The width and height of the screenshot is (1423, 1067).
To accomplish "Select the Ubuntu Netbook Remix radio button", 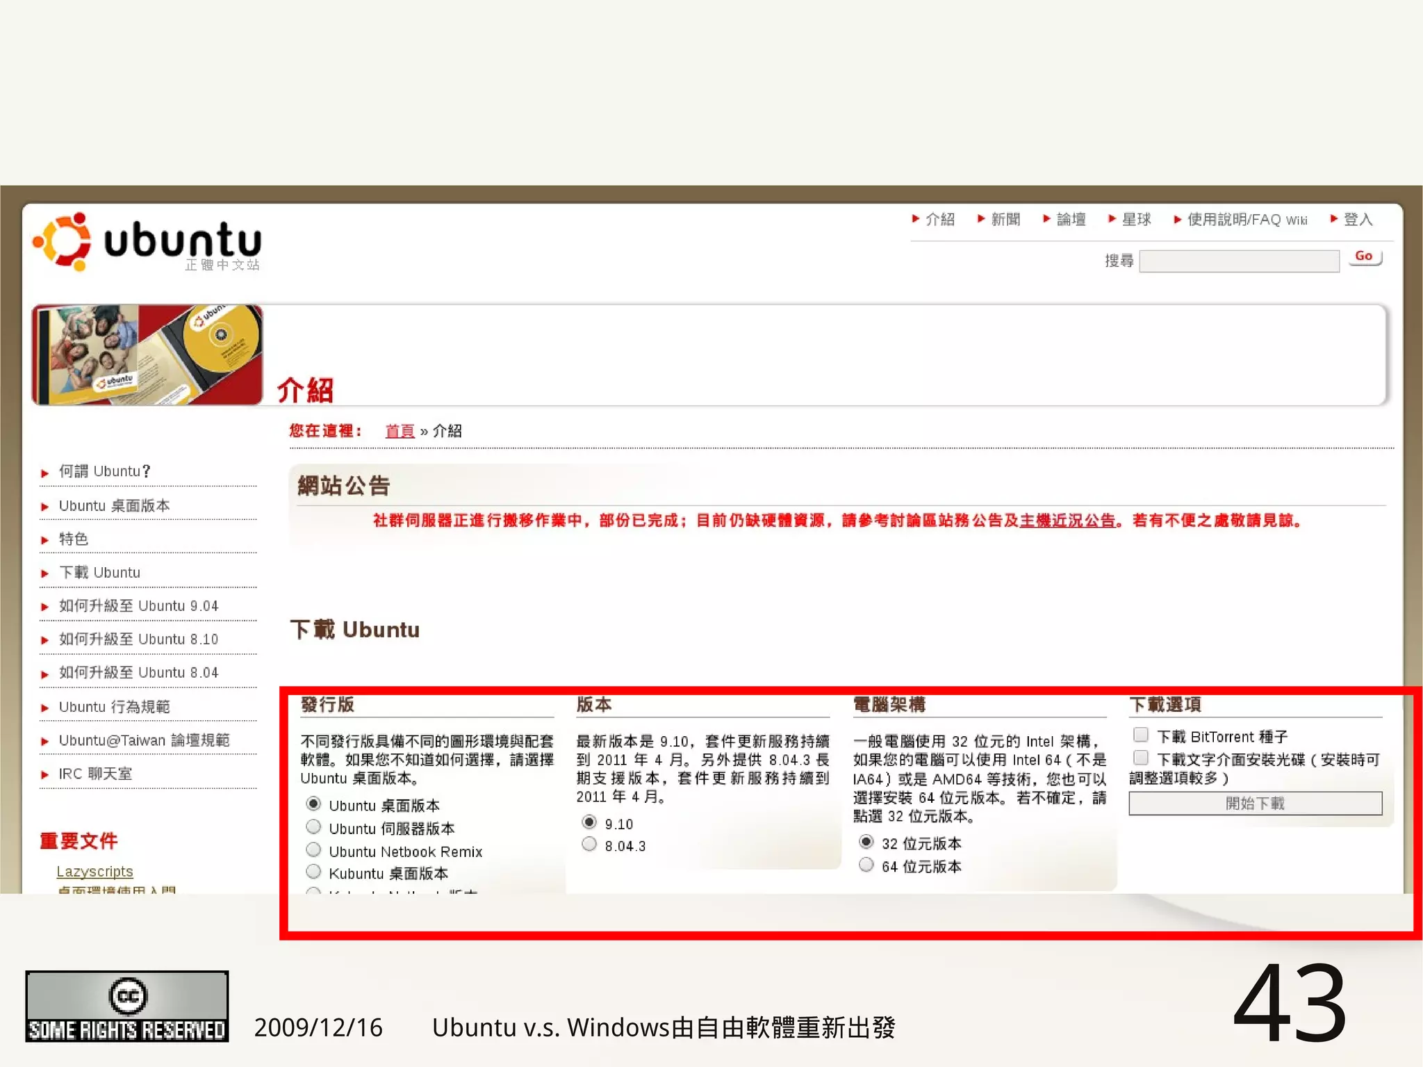I will (x=313, y=850).
